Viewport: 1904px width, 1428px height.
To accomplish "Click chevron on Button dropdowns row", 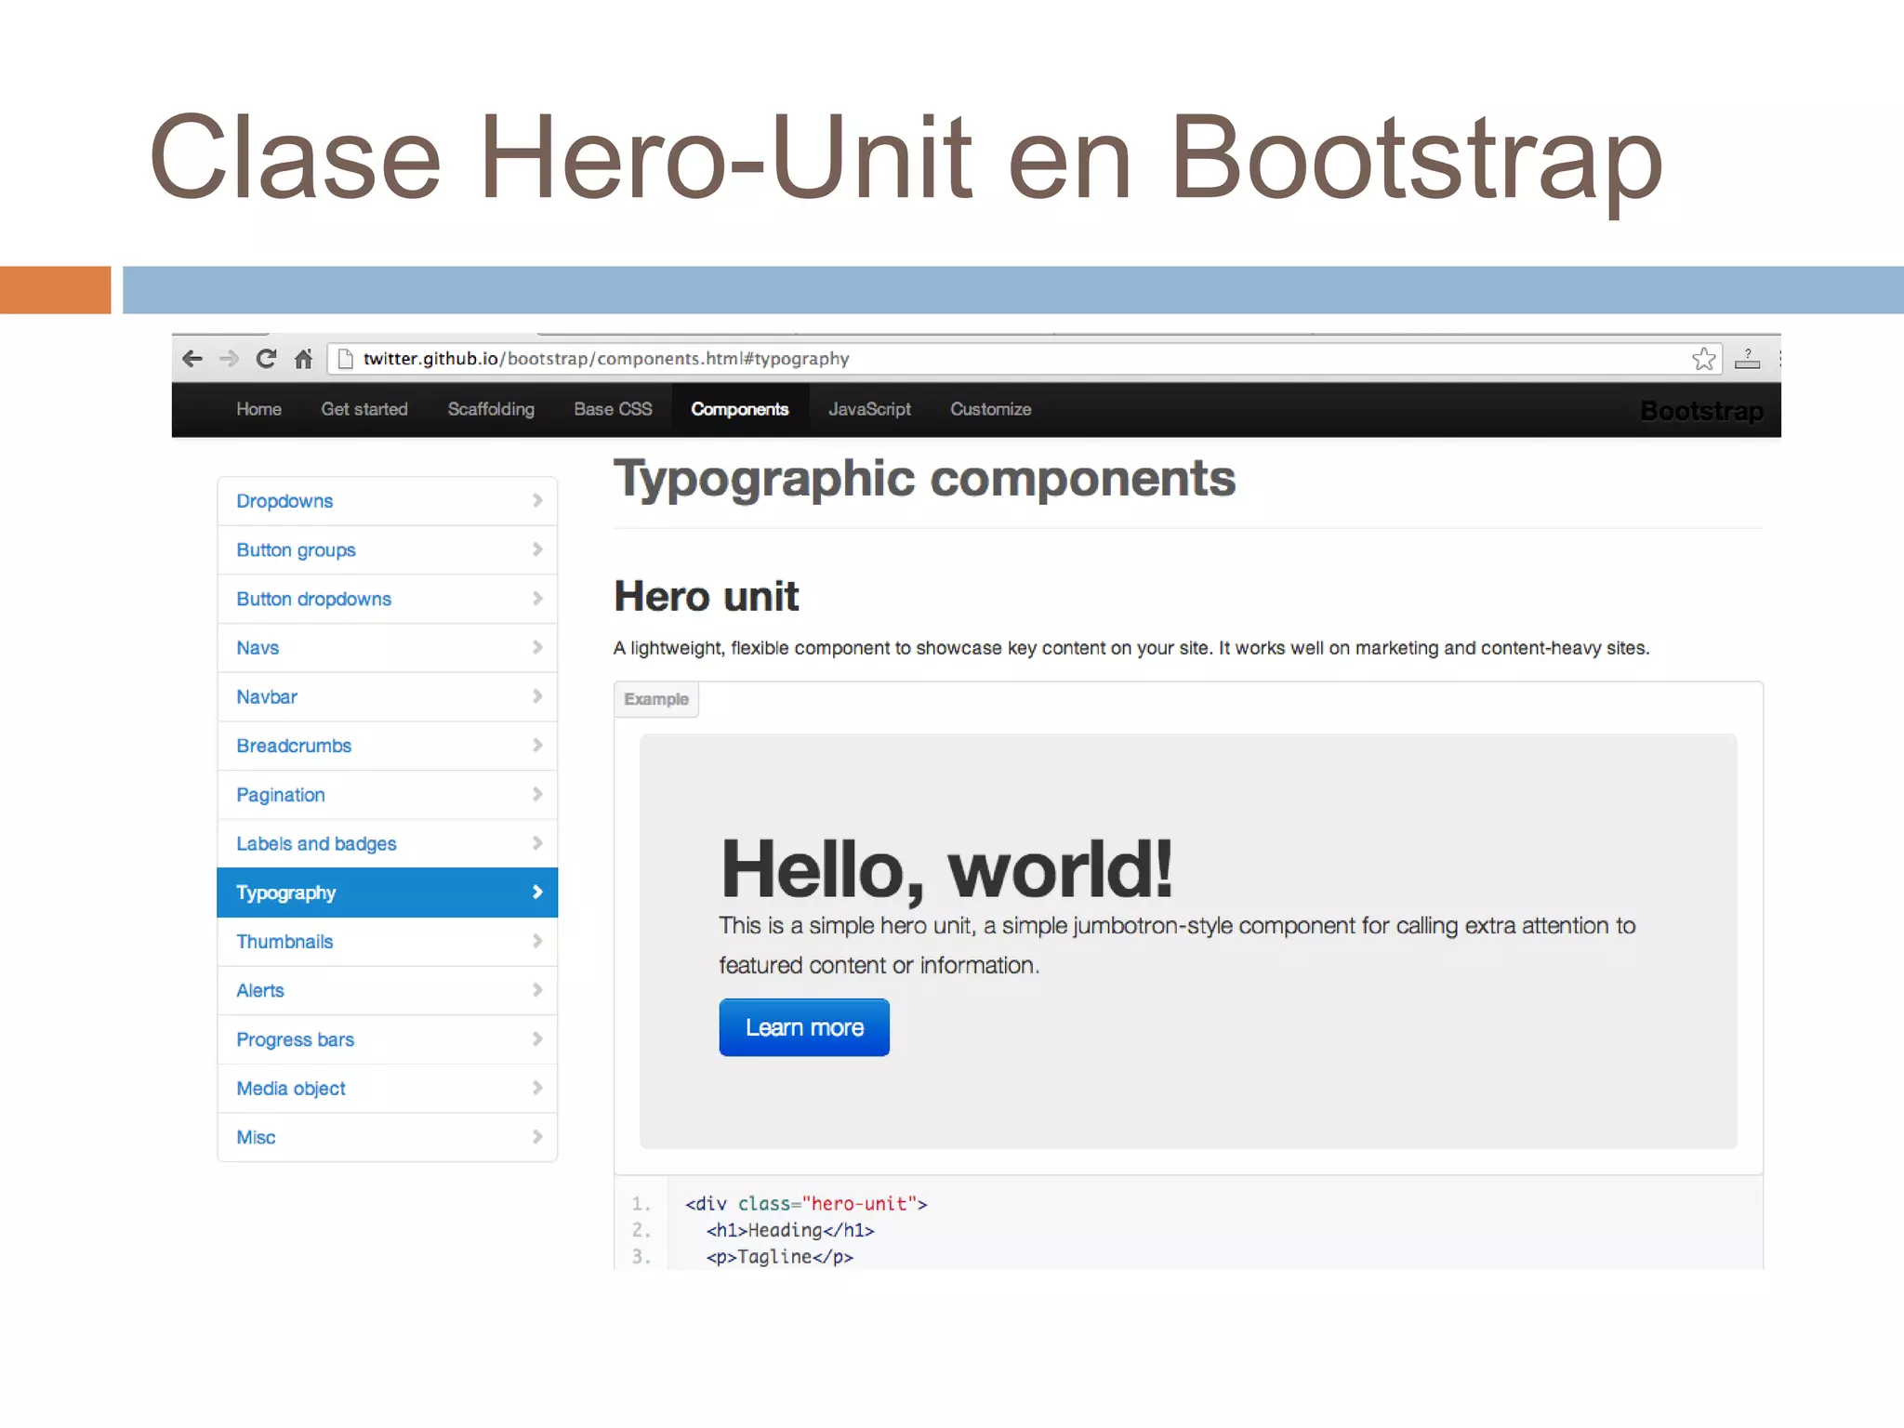I will [x=537, y=600].
